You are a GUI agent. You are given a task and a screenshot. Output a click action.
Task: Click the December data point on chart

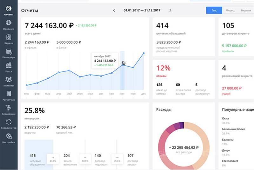point(144,53)
